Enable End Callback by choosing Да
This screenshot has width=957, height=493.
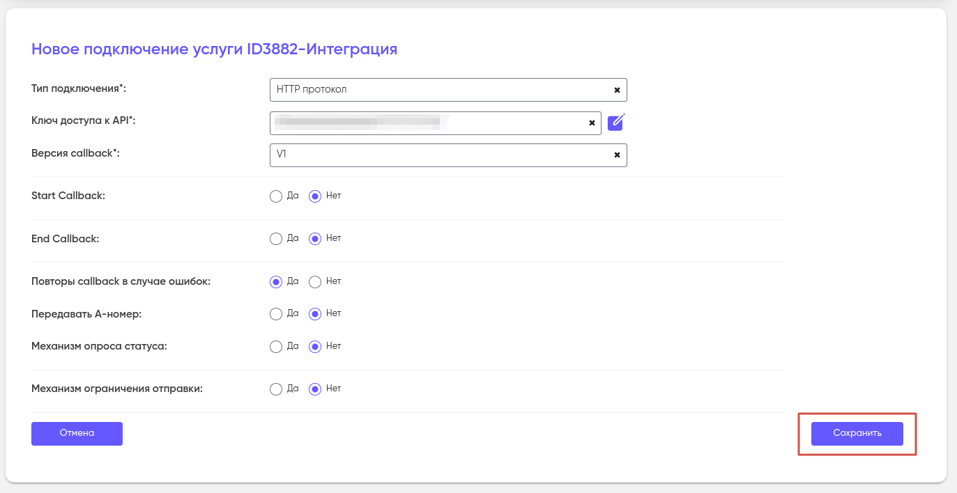(276, 239)
